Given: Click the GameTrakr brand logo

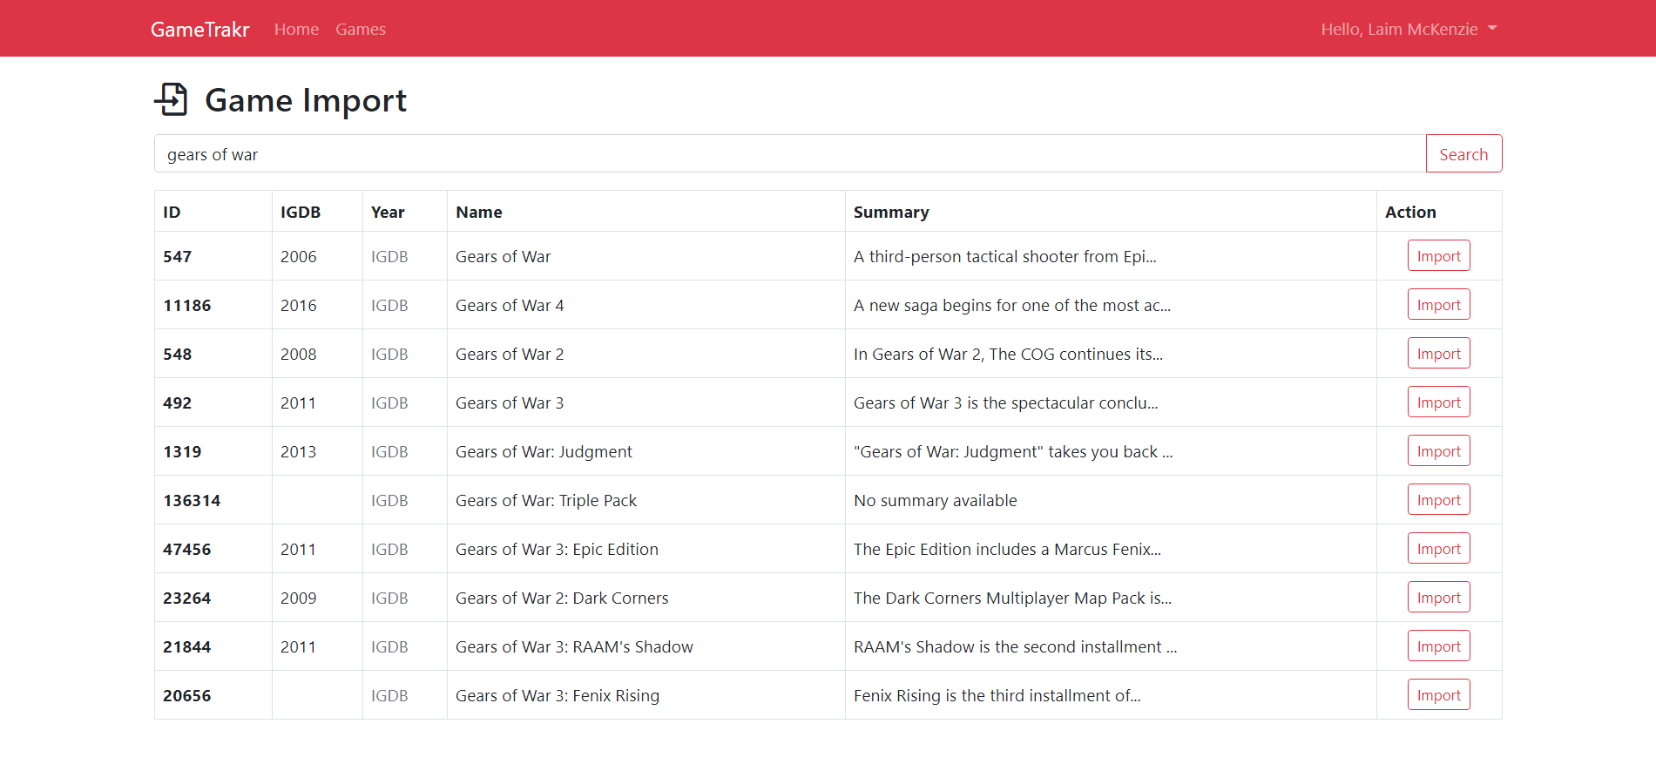Looking at the screenshot, I should point(199,29).
